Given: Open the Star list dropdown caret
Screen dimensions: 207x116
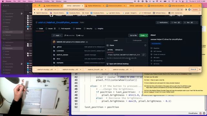Looking at the screenshot, I should click(x=196, y=23).
